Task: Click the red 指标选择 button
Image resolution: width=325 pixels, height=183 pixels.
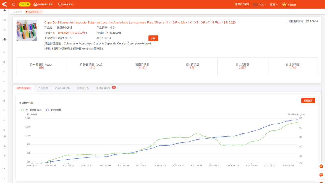Action: (308, 101)
